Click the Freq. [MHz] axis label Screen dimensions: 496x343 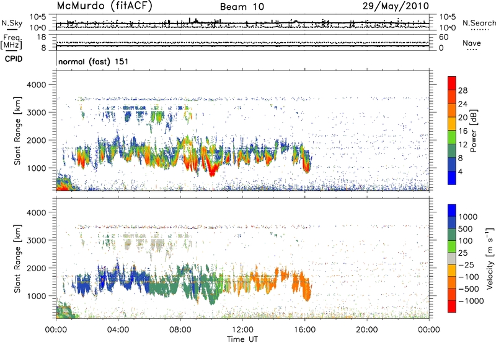[x=11, y=42]
